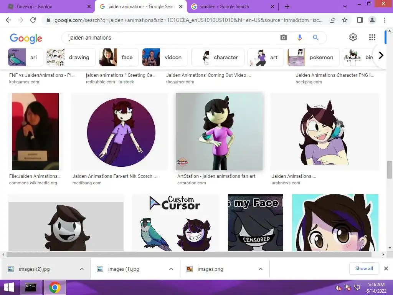Open the seekpng Character PNG result

coord(335,75)
